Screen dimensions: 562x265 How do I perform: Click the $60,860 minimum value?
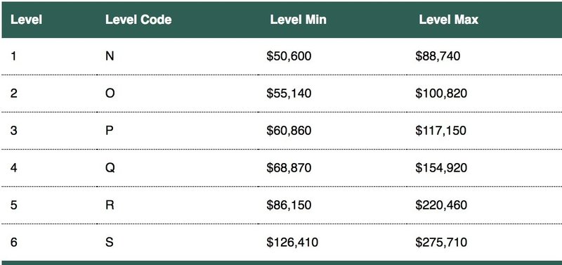click(289, 131)
